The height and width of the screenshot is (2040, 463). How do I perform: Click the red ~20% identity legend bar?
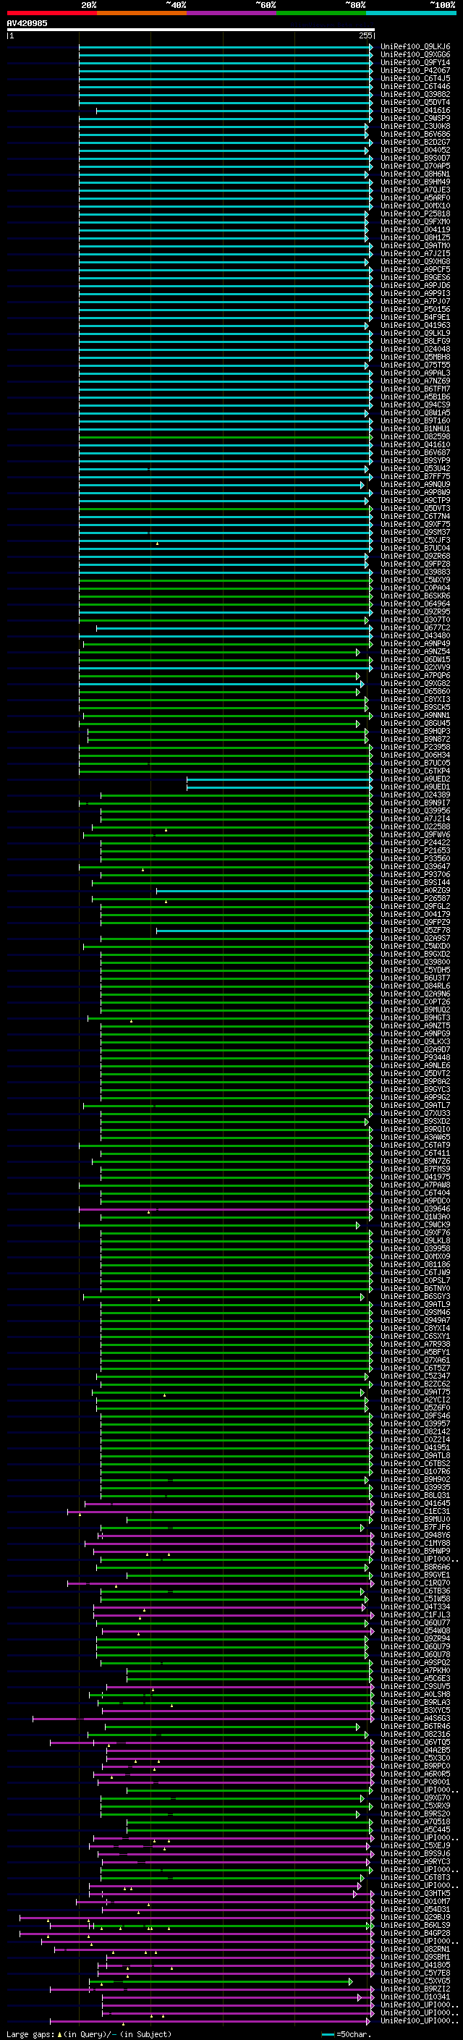coord(52,14)
